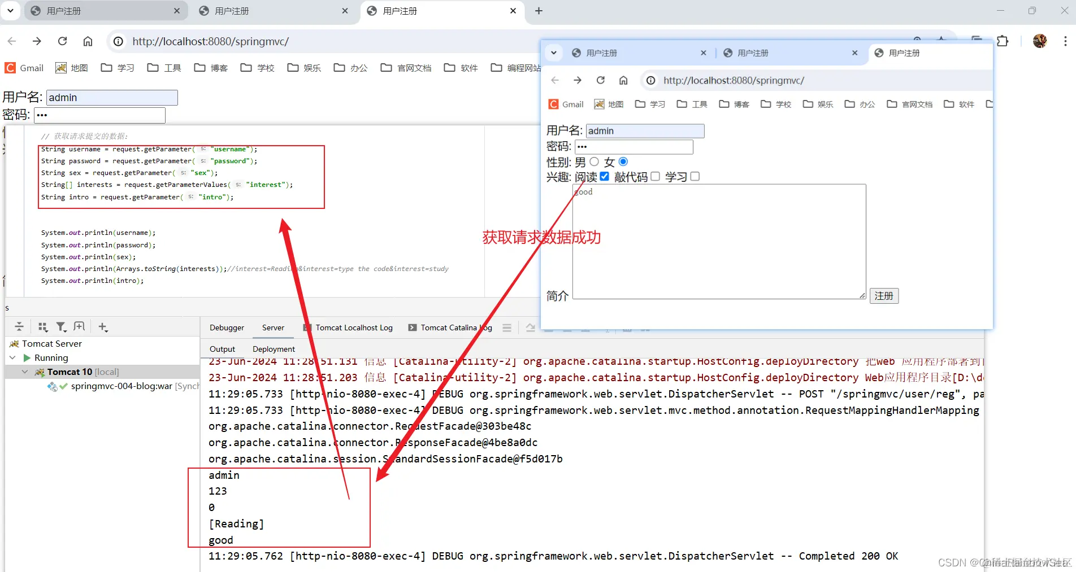
Task: Focus the 用户名 field in the small overlay browser
Action: [645, 131]
